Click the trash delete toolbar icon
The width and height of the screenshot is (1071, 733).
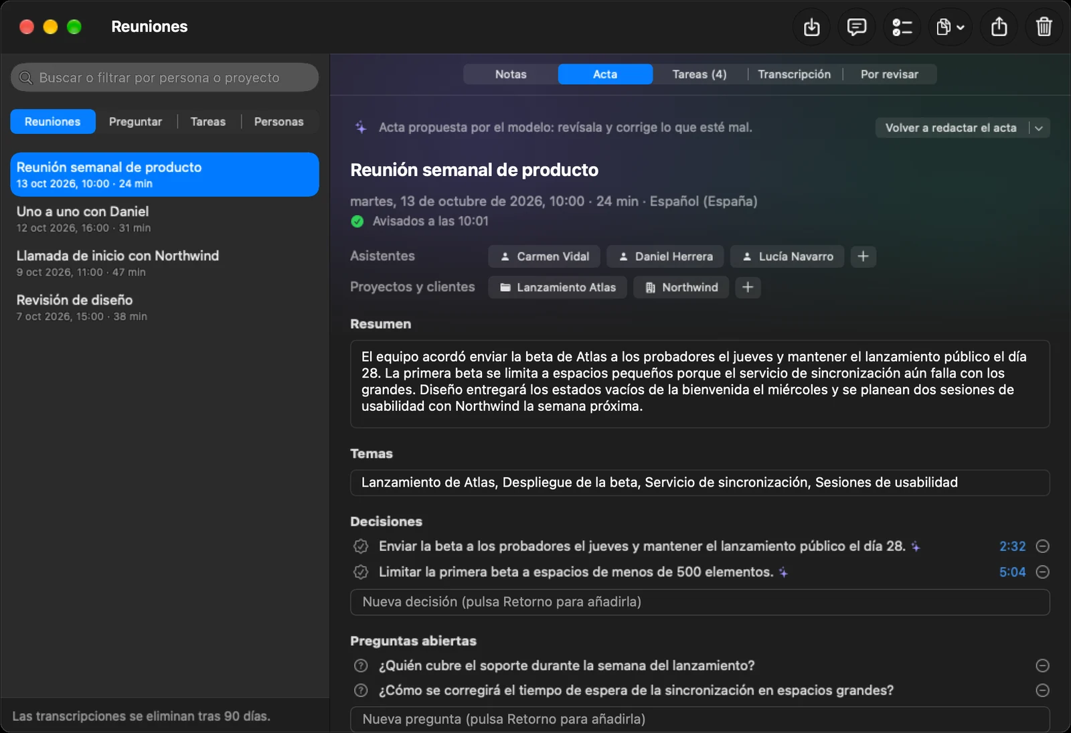(1044, 27)
